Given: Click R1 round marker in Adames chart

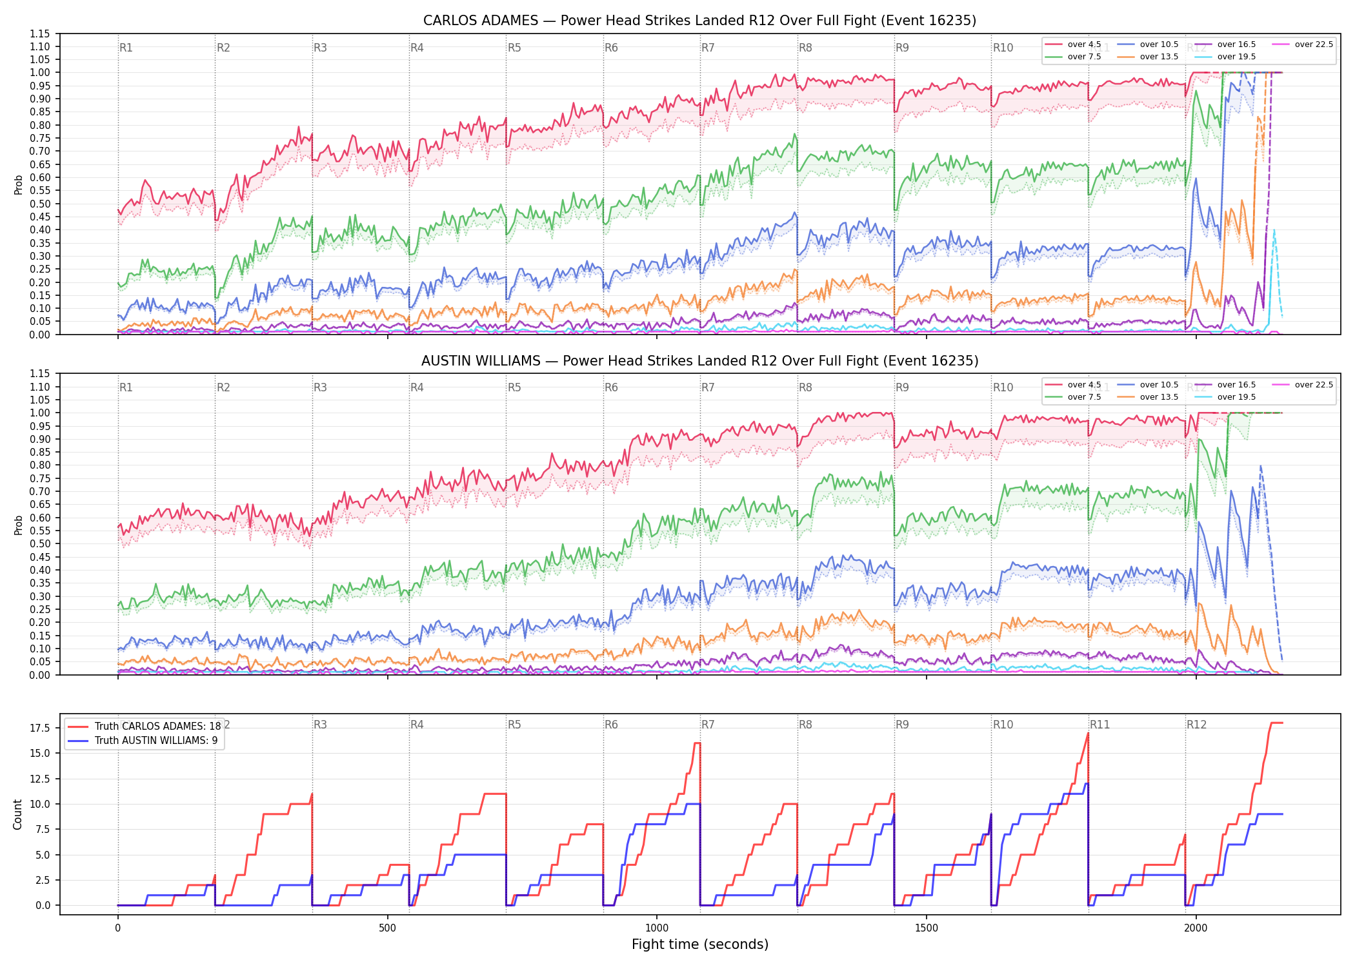Looking at the screenshot, I should pos(126,48).
